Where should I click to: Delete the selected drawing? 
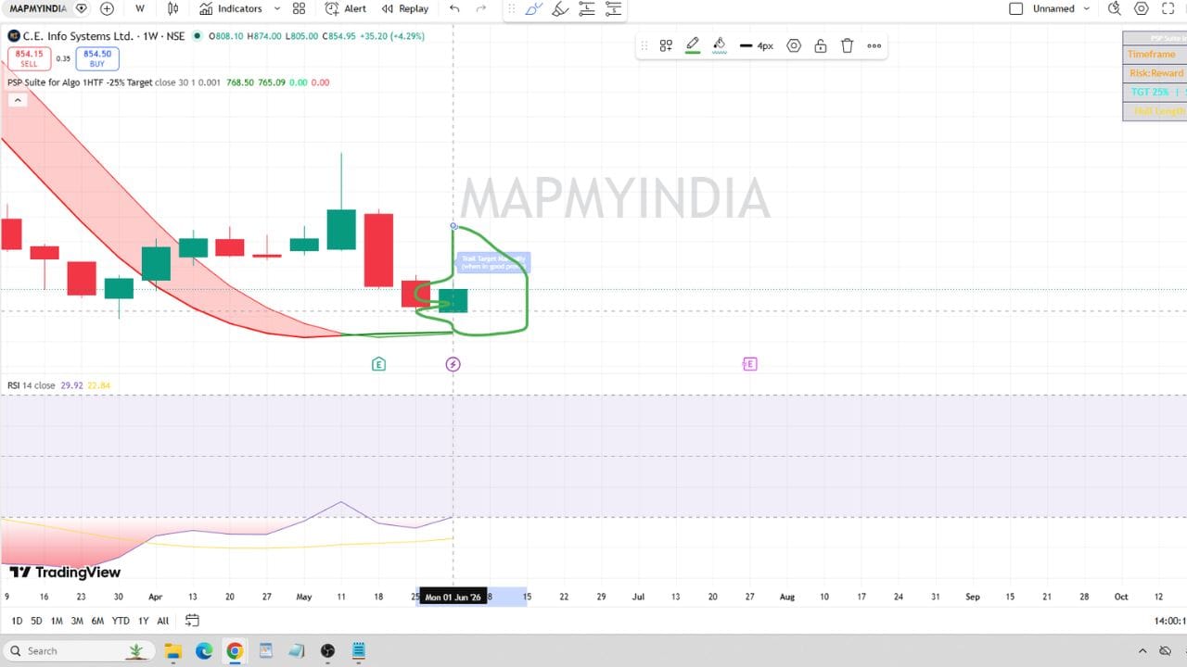click(847, 45)
